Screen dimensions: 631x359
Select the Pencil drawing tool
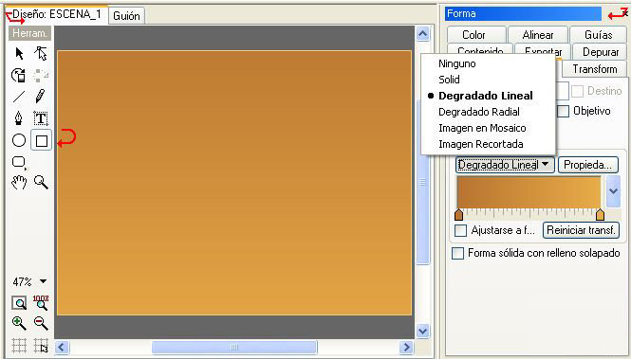tap(40, 97)
